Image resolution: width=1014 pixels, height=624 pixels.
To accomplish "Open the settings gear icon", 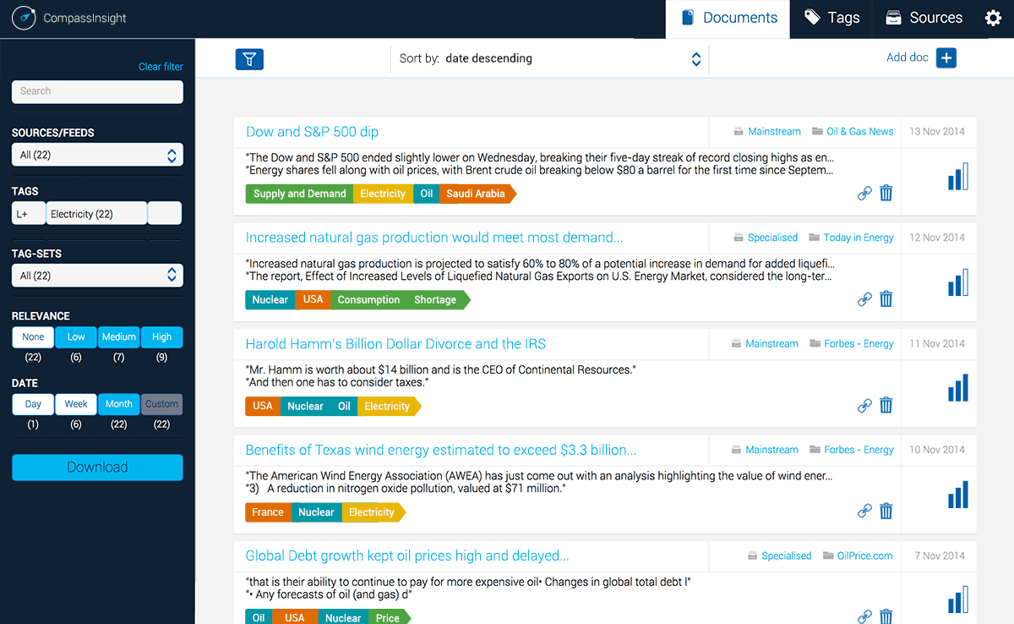I will click(x=993, y=19).
